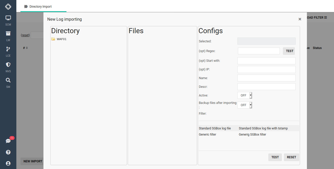Open the Active dropdown in Configs
The height and width of the screenshot is (169, 334).
(244, 95)
